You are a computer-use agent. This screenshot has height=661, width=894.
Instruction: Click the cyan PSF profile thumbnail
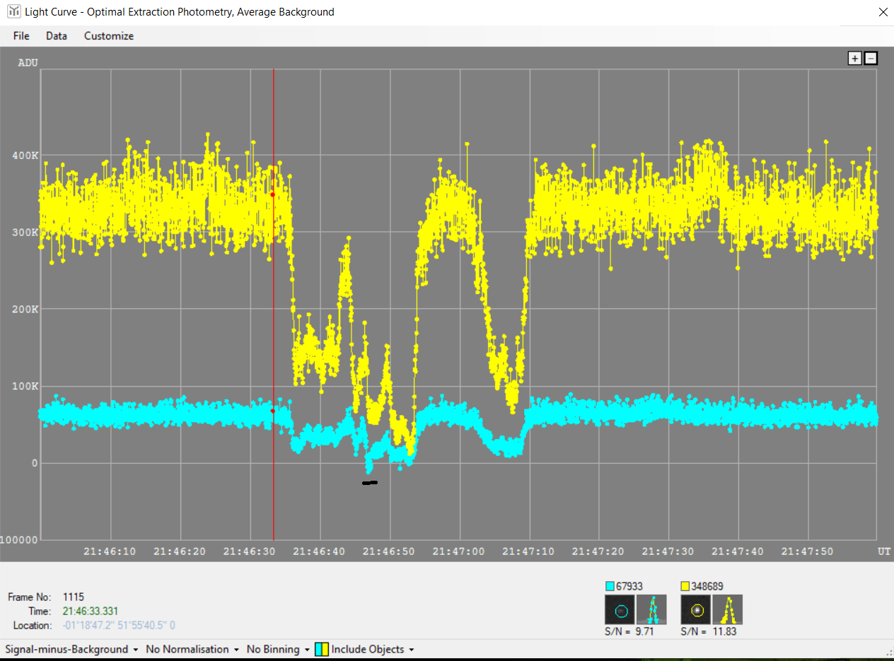pos(651,609)
